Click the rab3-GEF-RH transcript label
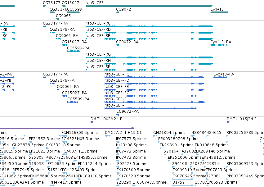 pyautogui.click(x=98, y=60)
